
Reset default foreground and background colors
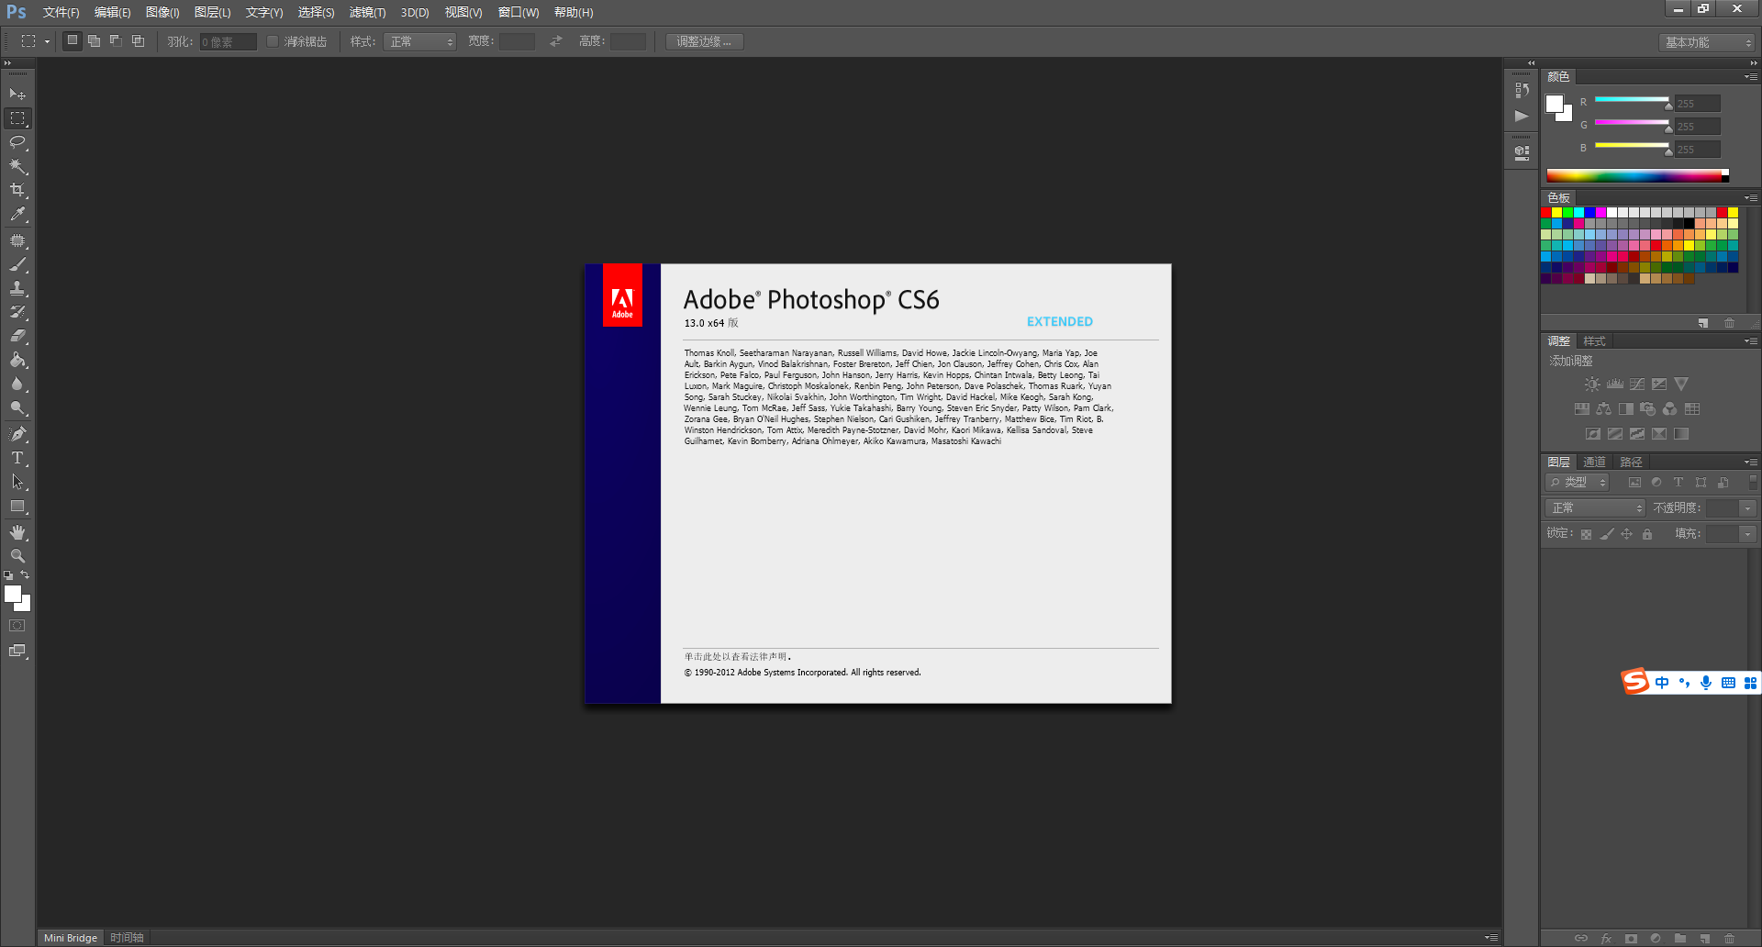8,575
